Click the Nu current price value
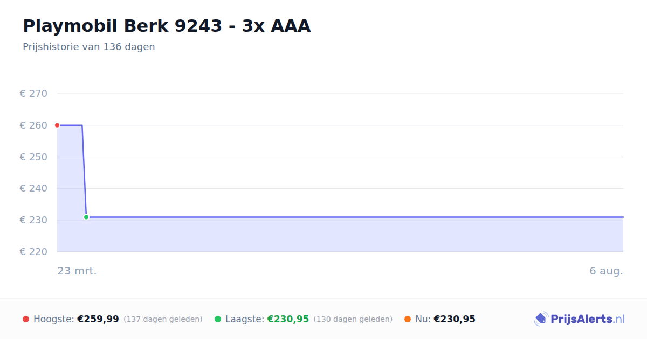This screenshot has height=339, width=647. tap(455, 319)
